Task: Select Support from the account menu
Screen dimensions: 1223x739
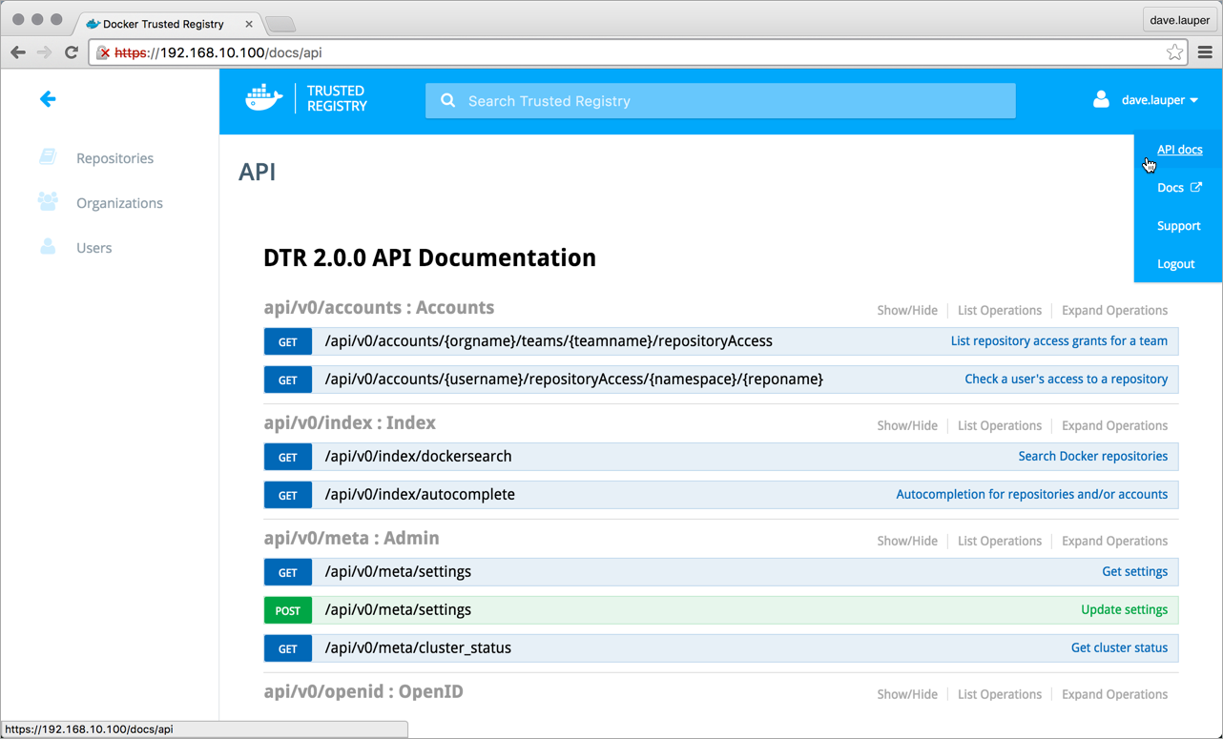Action: 1178,225
